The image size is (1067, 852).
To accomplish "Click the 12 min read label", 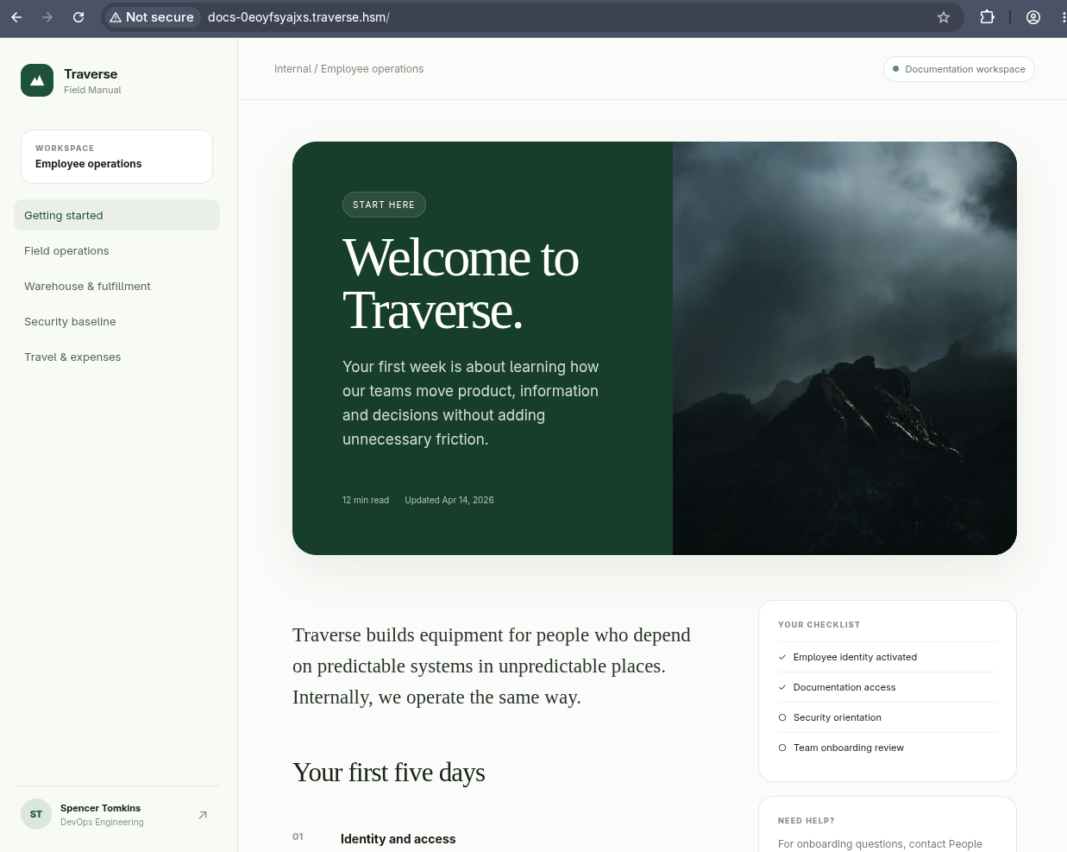I will [x=366, y=500].
